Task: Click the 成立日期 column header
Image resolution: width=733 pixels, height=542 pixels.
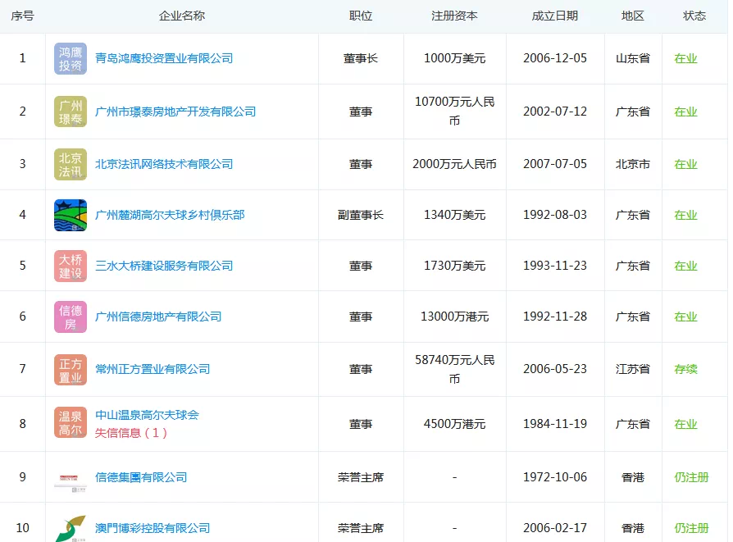Action: (554, 16)
